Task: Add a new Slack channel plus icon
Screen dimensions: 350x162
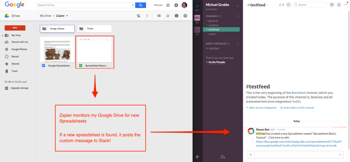Action: (x=238, y=16)
